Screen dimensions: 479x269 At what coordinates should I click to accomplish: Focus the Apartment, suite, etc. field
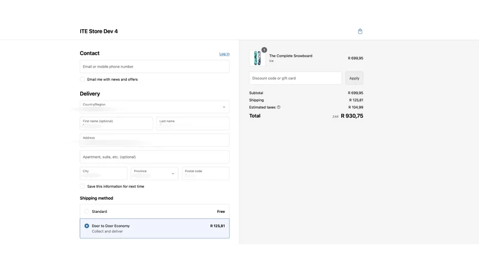tap(154, 157)
